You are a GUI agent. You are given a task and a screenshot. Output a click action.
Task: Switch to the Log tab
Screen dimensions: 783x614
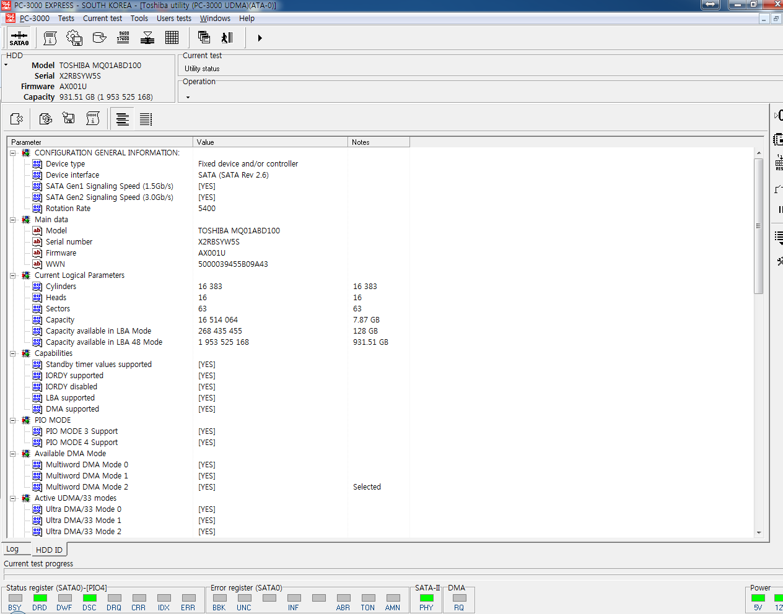[12, 549]
